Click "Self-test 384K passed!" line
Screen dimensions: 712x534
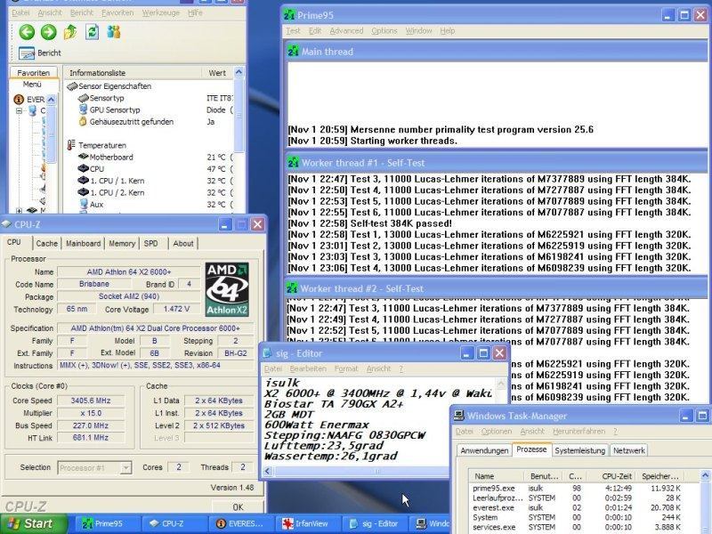point(370,223)
